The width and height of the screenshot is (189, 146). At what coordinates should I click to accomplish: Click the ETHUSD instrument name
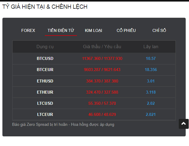[x=45, y=81]
